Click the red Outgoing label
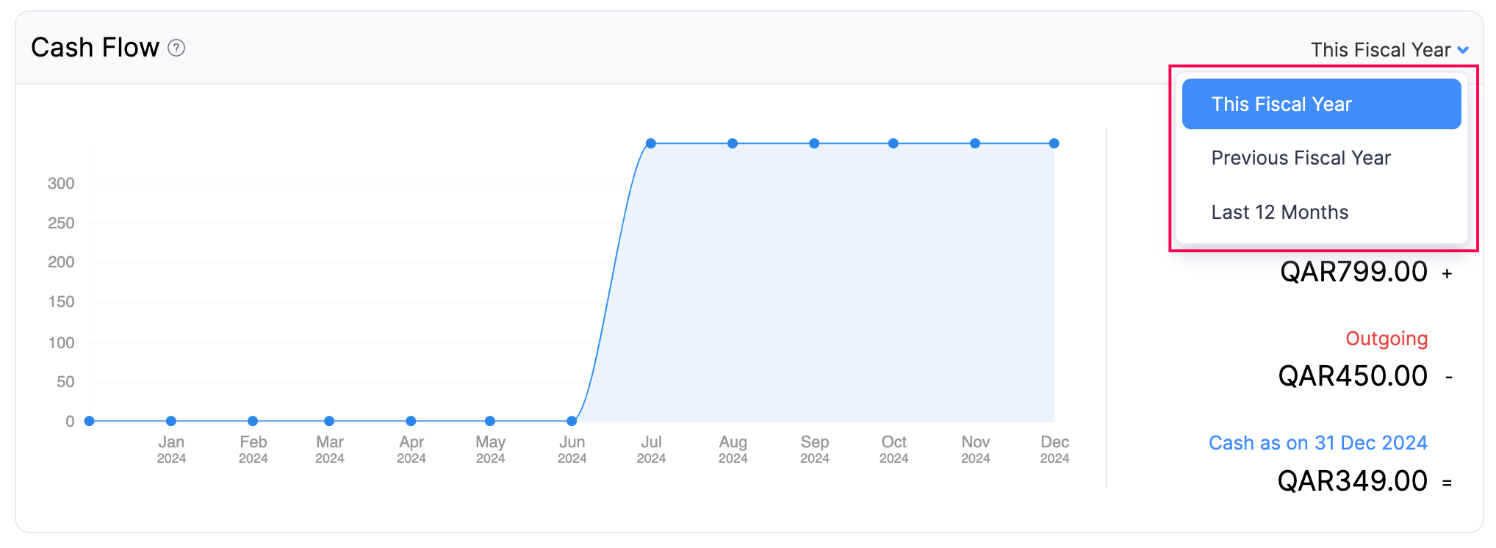 pyautogui.click(x=1387, y=339)
